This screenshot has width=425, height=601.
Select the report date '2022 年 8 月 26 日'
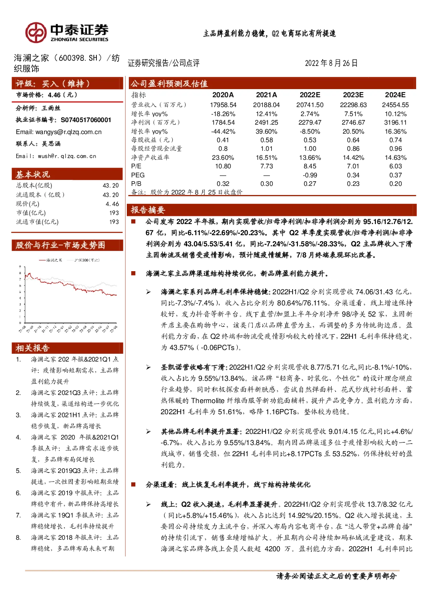[x=331, y=63]
